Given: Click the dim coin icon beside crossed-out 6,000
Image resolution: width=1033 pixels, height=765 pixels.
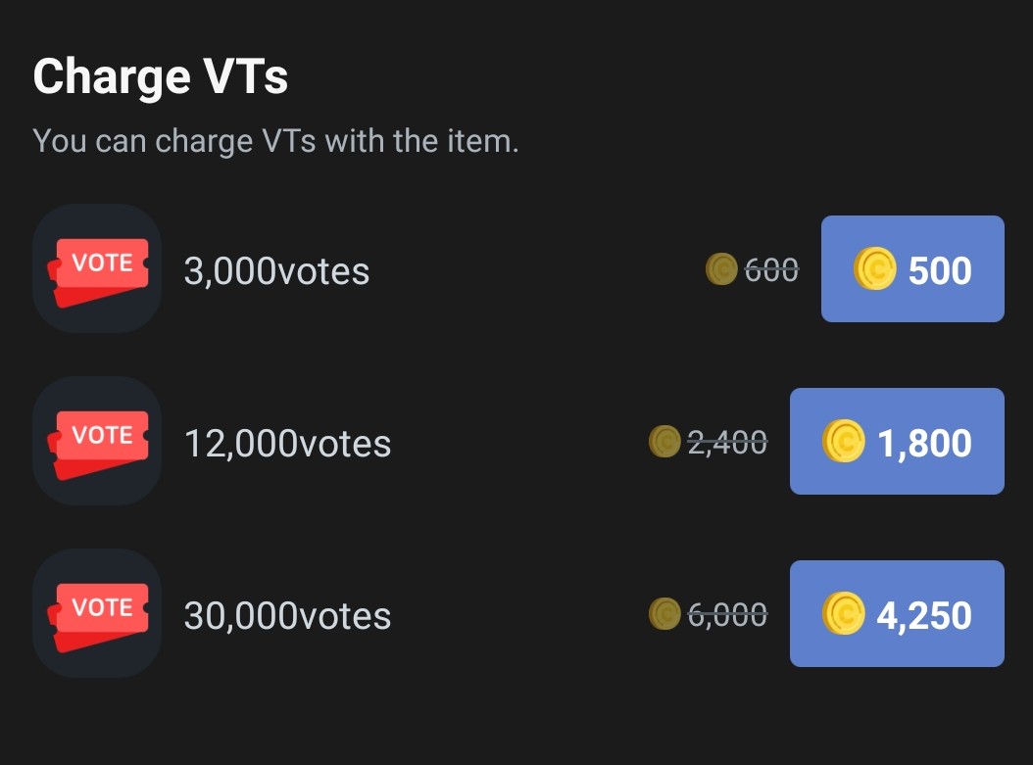Looking at the screenshot, I should [x=664, y=614].
